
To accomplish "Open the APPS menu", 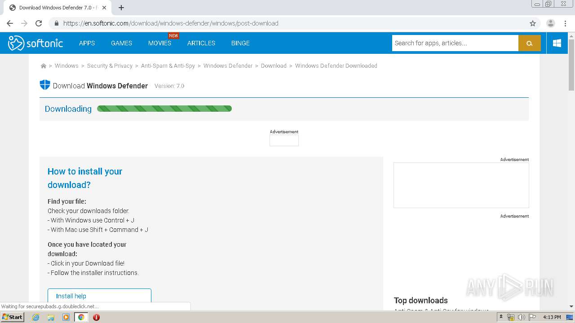I will coord(87,43).
